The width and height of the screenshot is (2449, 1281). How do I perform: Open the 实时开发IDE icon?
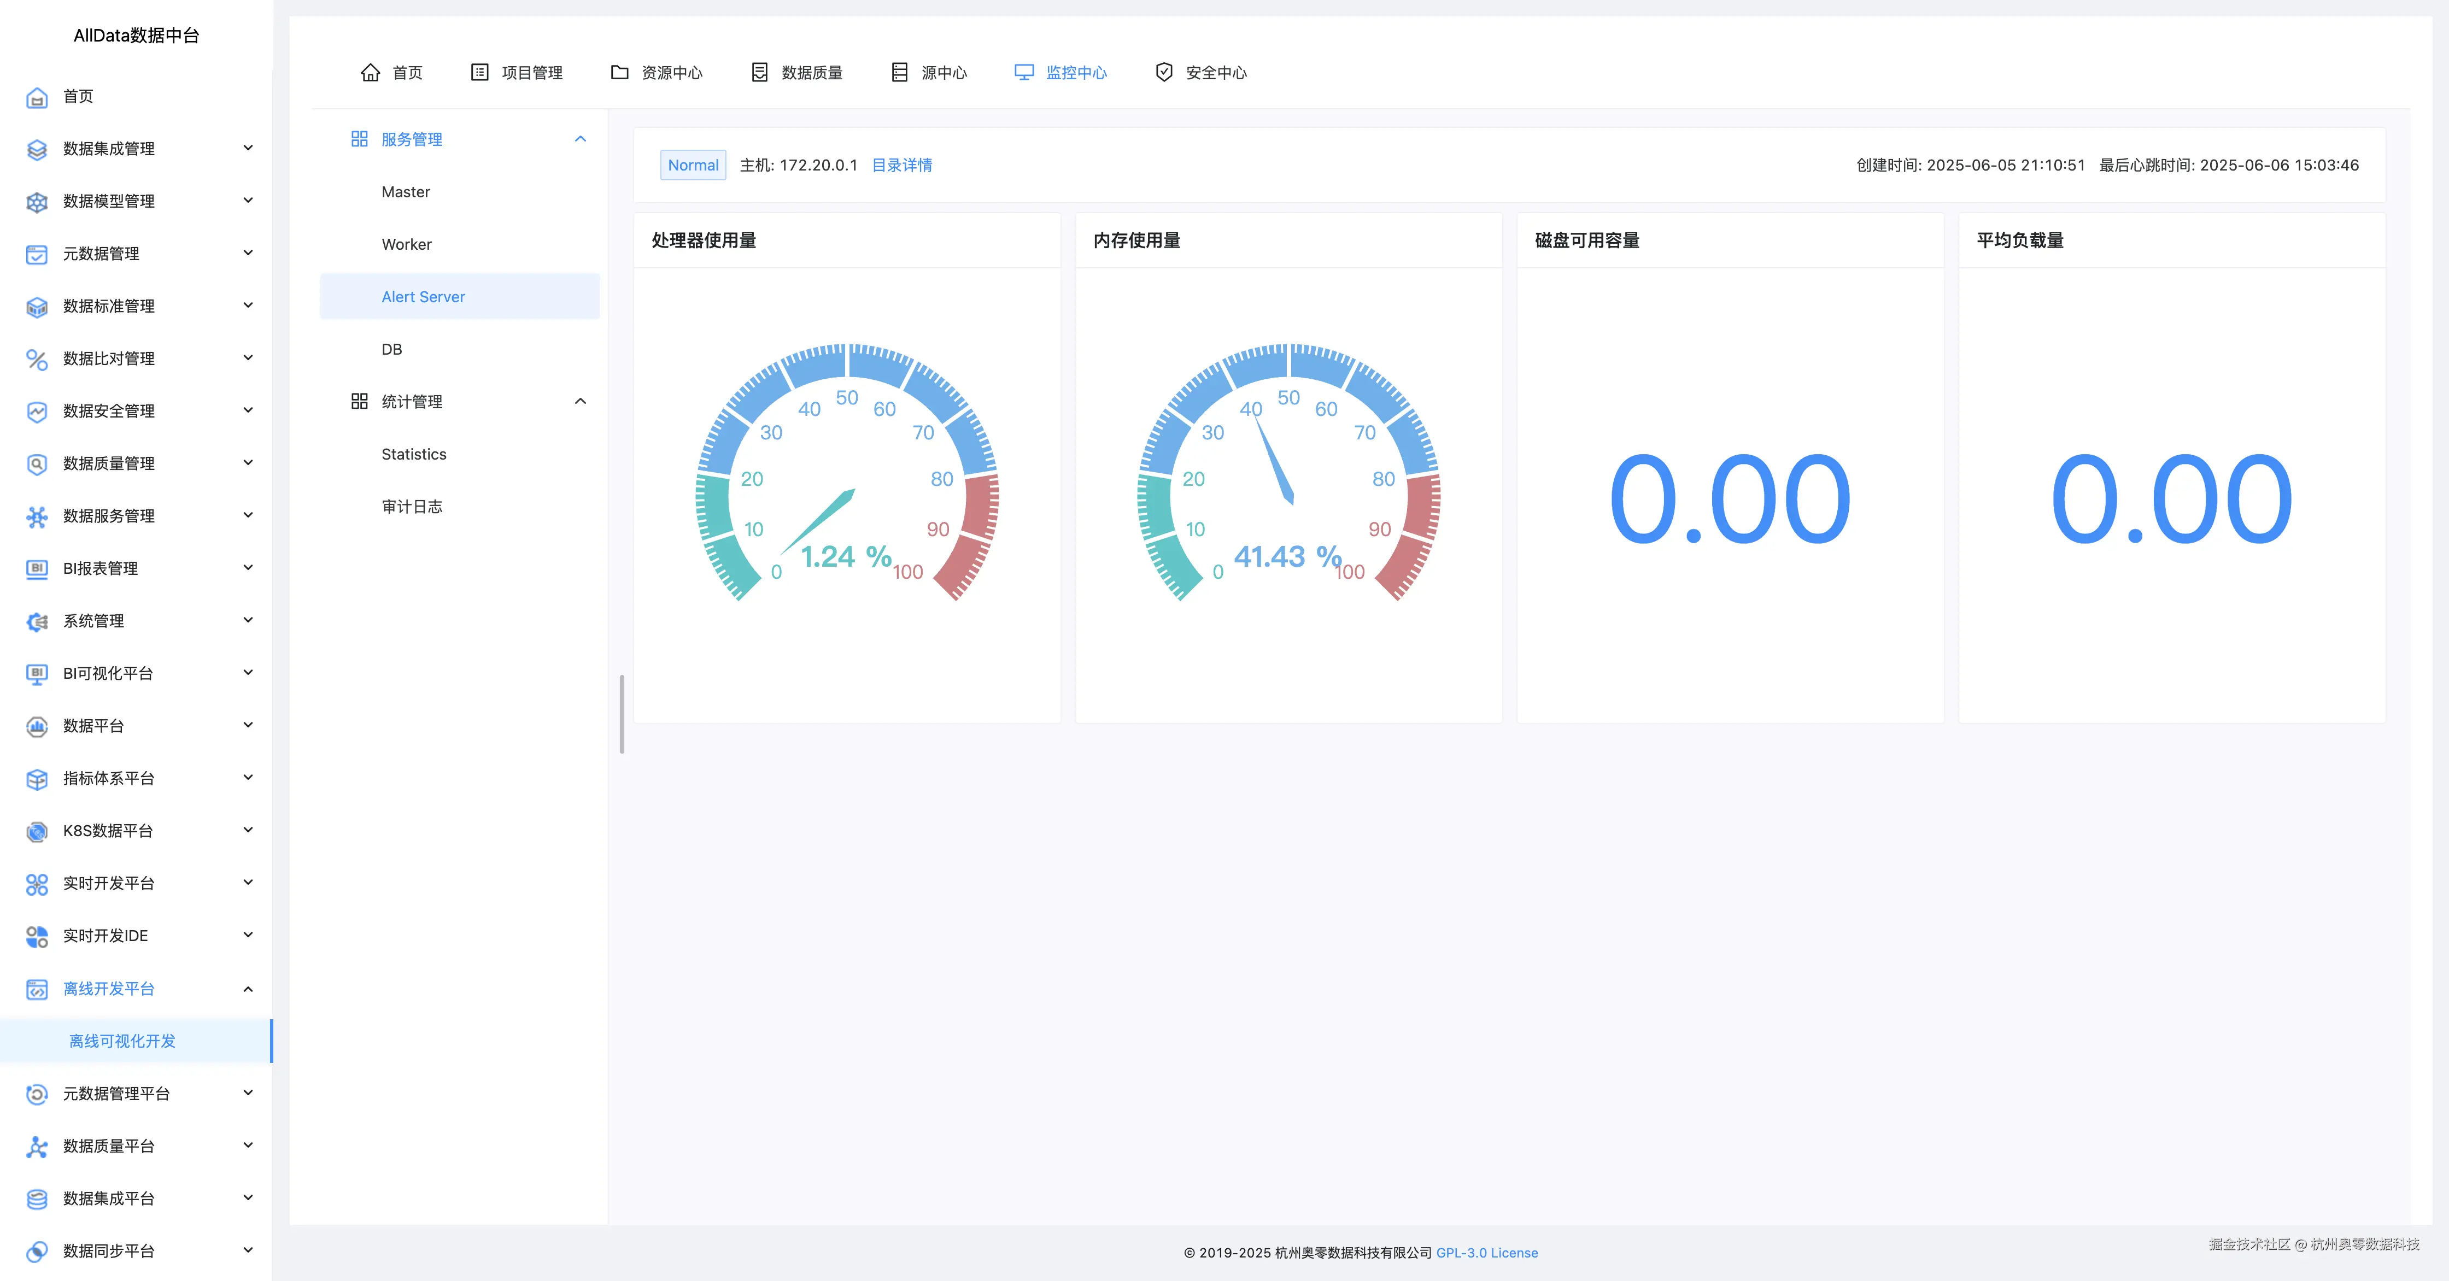coord(36,935)
